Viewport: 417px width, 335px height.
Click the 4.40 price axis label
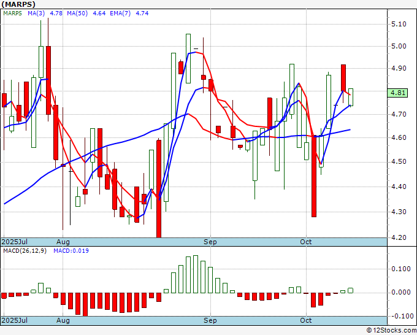coord(399,187)
